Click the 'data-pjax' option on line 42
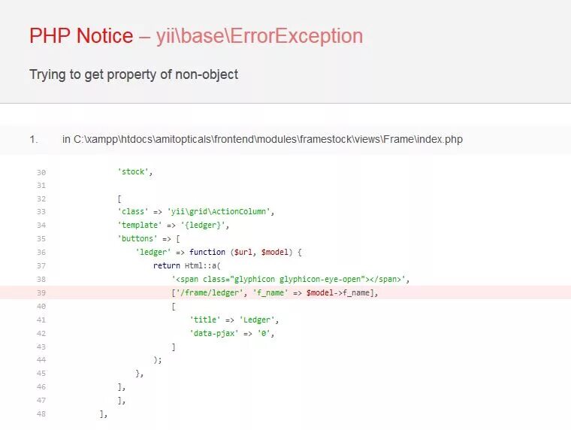Image resolution: width=571 pixels, height=430 pixels. [x=214, y=334]
